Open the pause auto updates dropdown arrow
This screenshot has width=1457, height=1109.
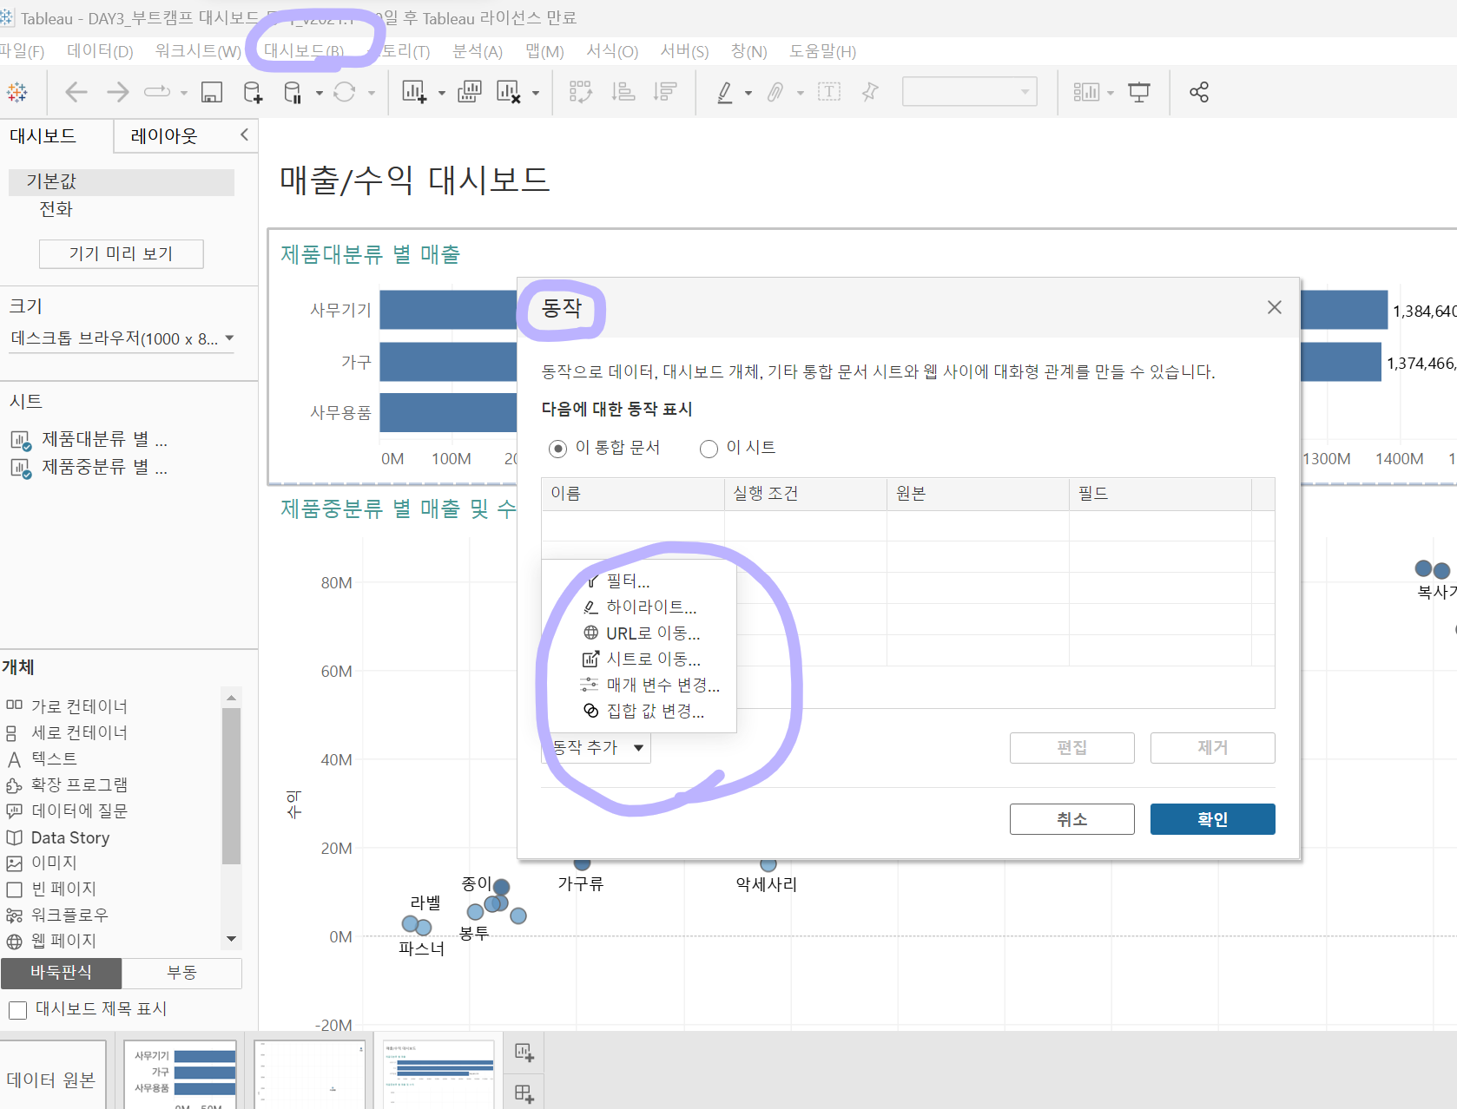click(x=320, y=93)
